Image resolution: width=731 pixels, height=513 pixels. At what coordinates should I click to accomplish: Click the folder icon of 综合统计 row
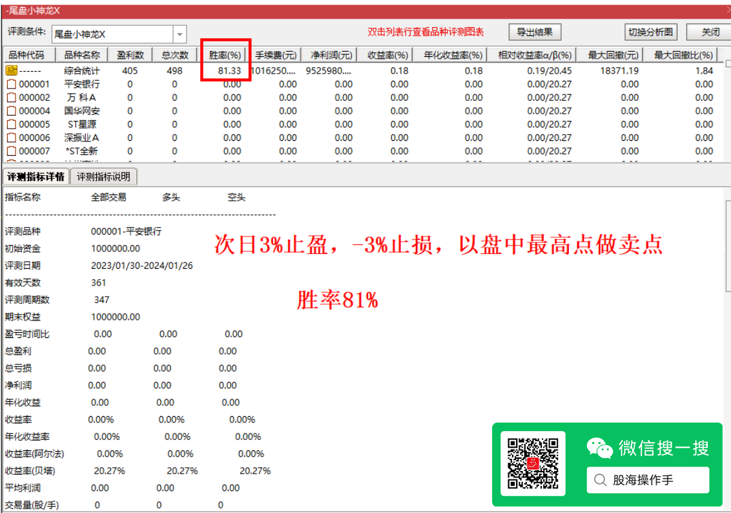pyautogui.click(x=11, y=70)
